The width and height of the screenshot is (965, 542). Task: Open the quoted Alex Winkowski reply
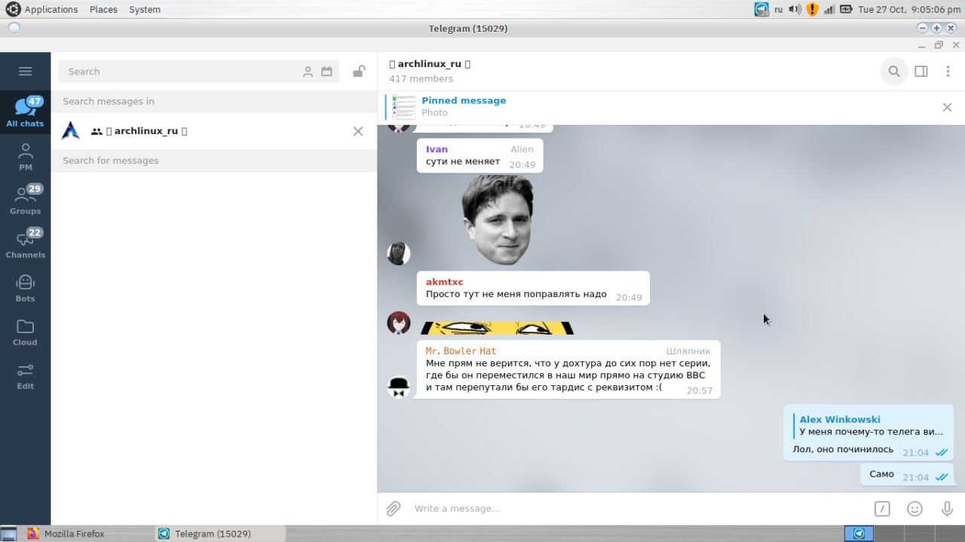click(x=870, y=425)
